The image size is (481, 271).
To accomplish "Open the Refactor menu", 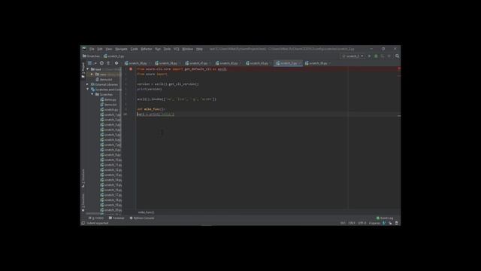I will (147, 49).
